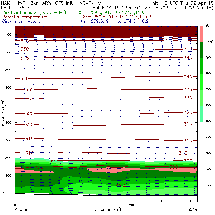The image size is (215, 215).
Task: Click the colorbar label 50
Action: coord(208,122)
